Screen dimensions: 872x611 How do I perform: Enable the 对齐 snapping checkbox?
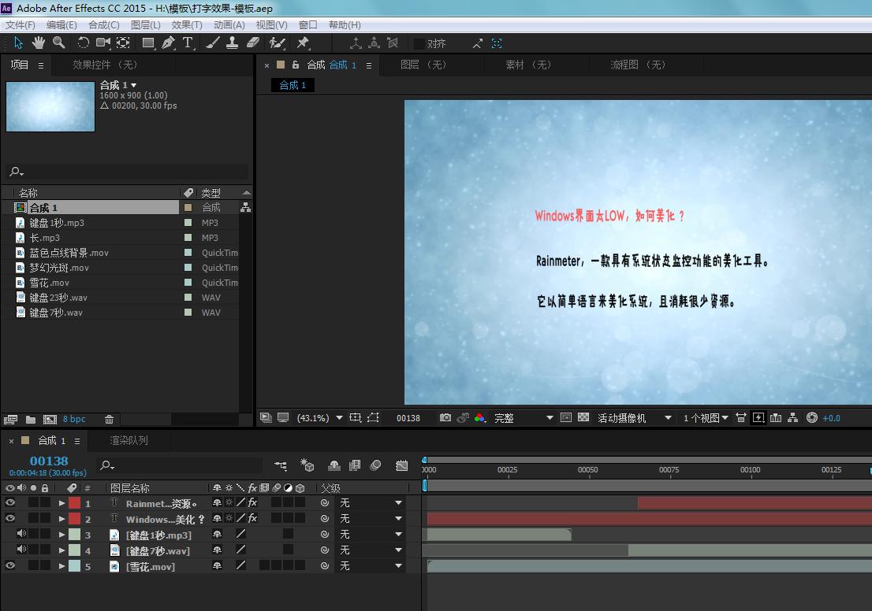(419, 43)
